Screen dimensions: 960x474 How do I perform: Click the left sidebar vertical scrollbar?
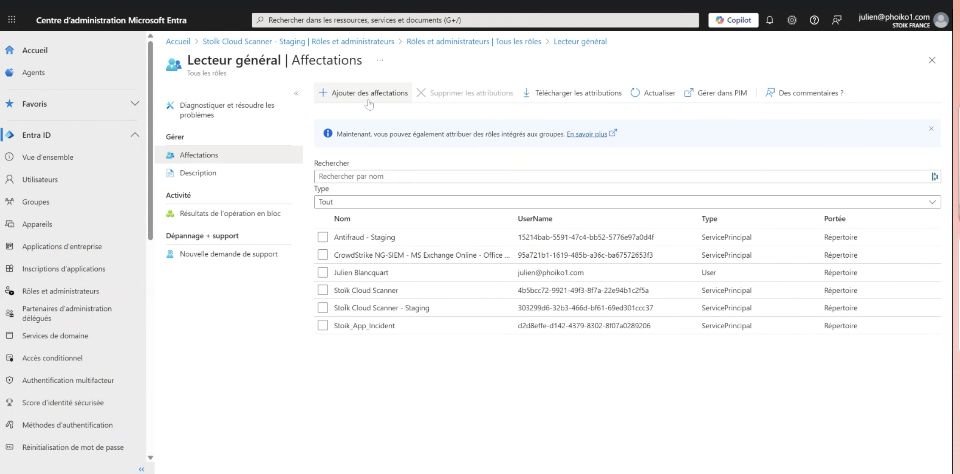151,139
